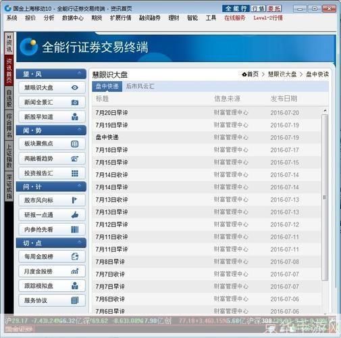Image resolution: width=341 pixels, height=338 pixels.
Task: Click the person icon beside 跟踪模拟盘
Action: coord(75,286)
